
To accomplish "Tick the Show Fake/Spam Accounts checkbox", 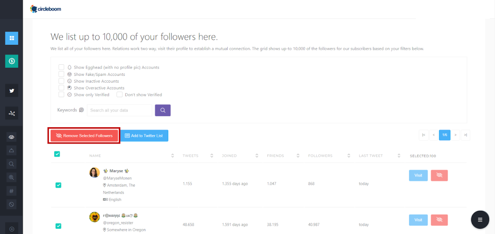I will (61, 74).
